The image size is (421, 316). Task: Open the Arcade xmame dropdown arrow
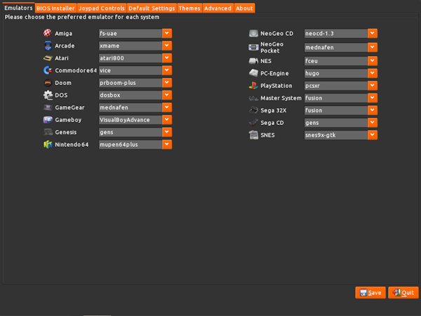click(x=167, y=46)
